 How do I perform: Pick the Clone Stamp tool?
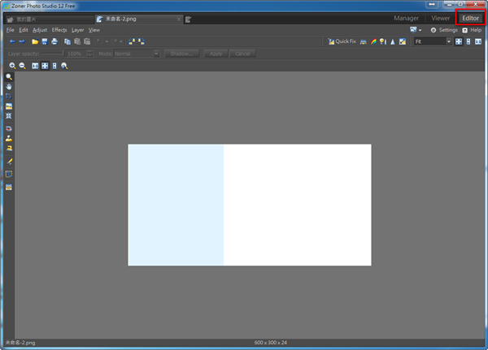click(9, 139)
